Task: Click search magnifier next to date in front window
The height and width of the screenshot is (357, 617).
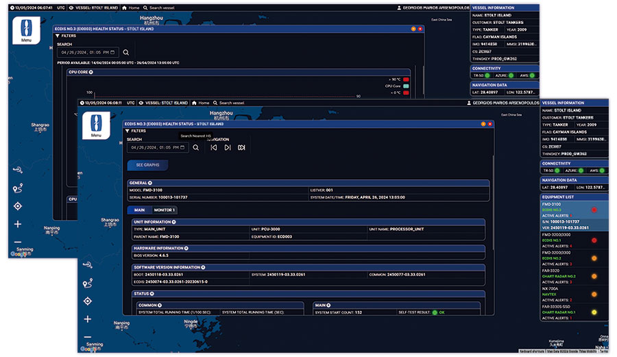Action: point(196,148)
